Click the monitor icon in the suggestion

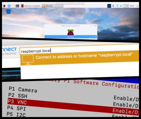pos(28,60)
